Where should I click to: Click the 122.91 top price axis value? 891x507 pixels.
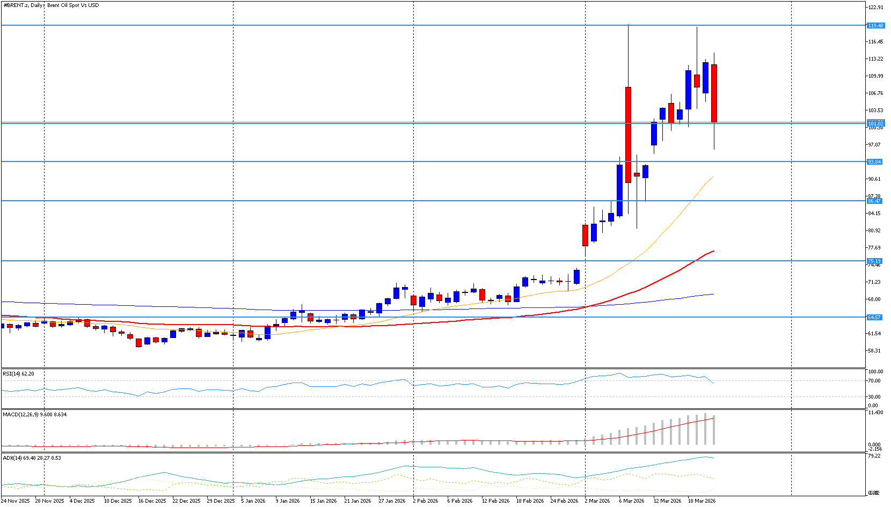point(875,8)
